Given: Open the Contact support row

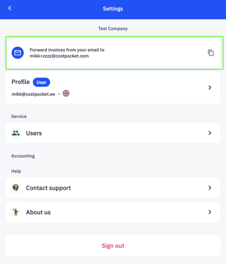Looking at the screenshot, I should point(113,188).
